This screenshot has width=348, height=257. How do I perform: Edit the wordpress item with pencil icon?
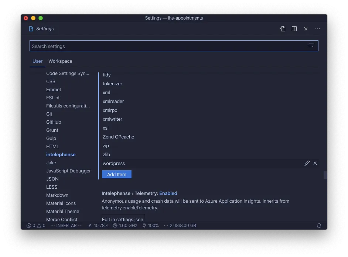click(307, 163)
